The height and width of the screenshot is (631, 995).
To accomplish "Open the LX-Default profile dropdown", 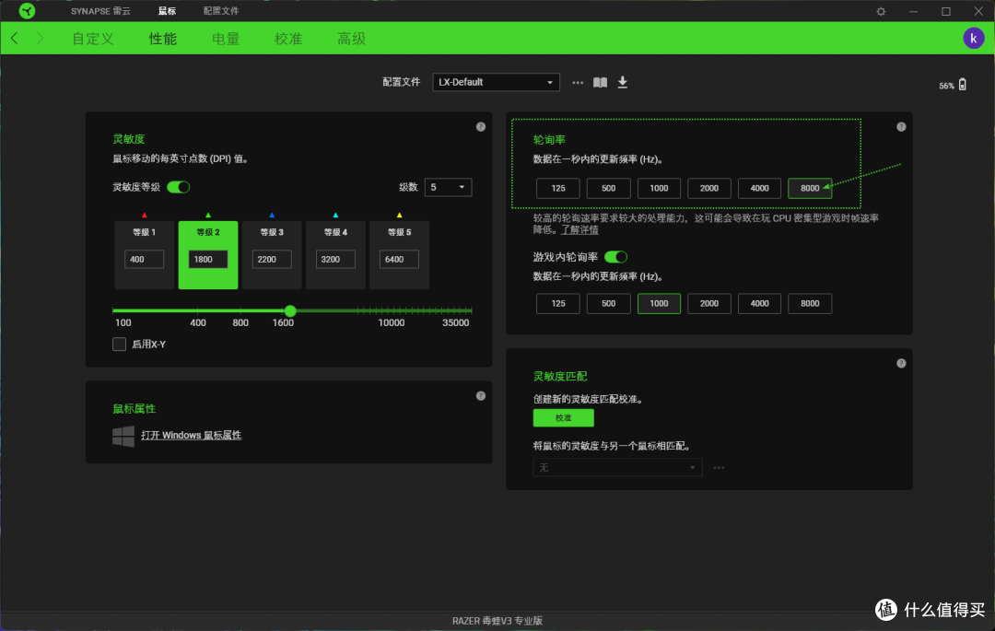I will (496, 82).
